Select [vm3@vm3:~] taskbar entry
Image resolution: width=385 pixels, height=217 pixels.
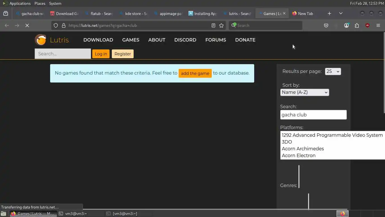point(128,214)
